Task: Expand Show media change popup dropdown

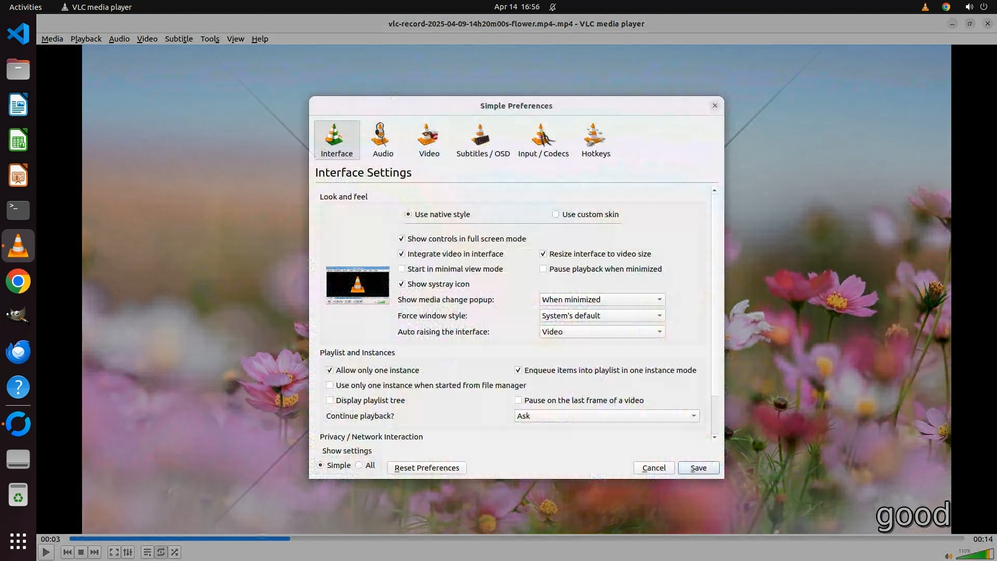Action: (602, 300)
